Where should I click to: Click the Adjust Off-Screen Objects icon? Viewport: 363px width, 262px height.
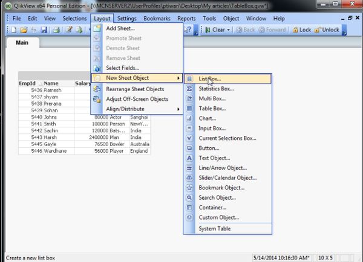[97, 99]
